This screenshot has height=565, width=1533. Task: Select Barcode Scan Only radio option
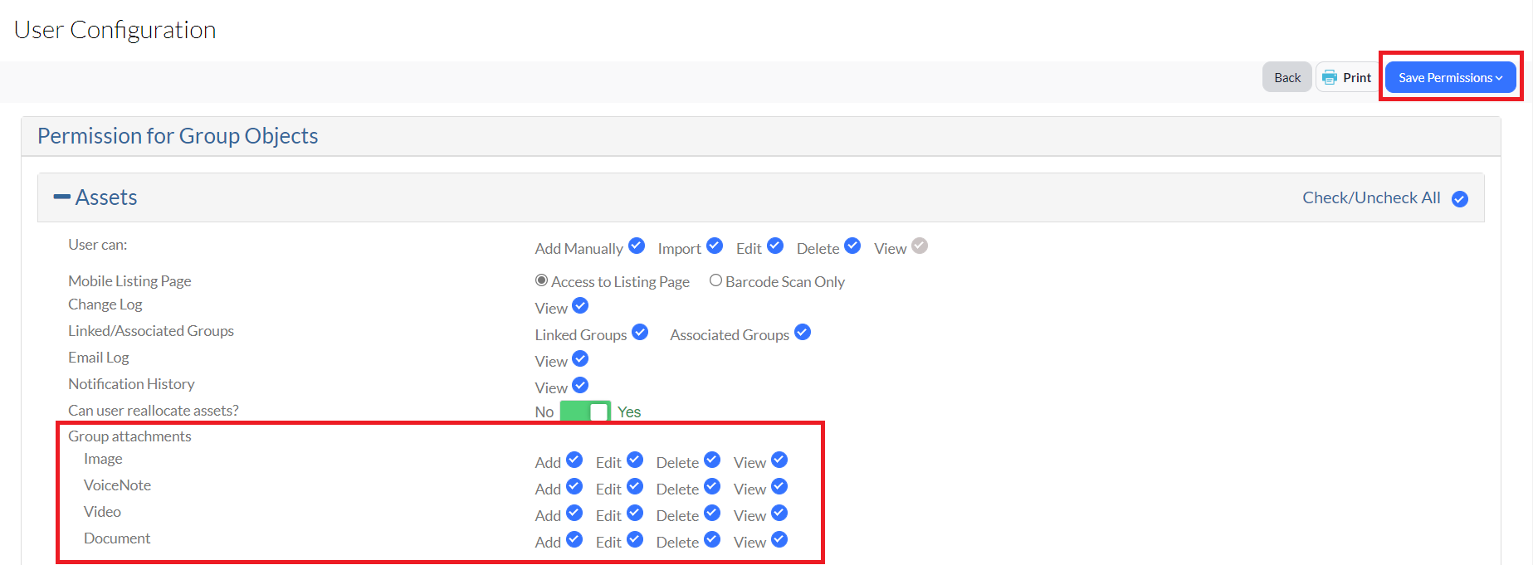tap(715, 280)
